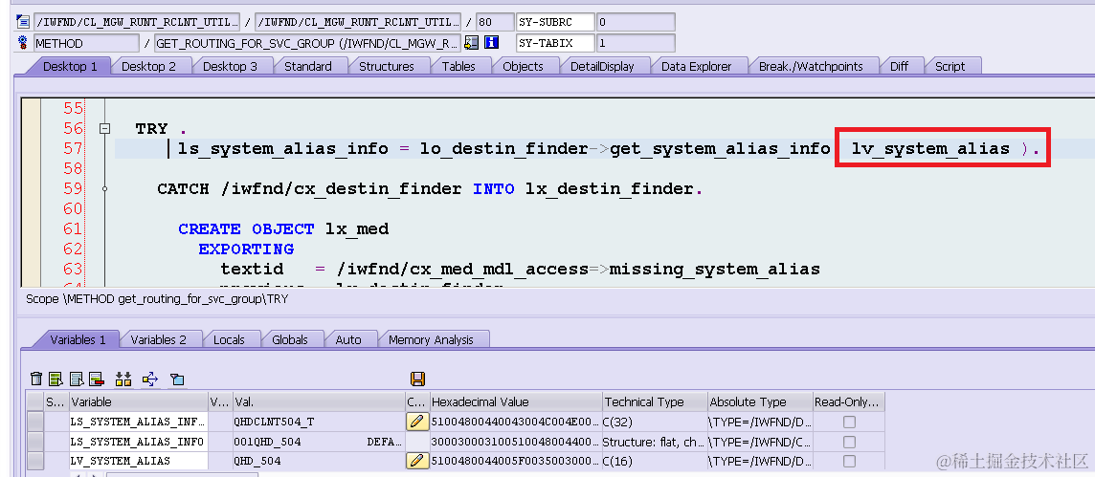Click the blue information icon near SY-TABIX
The height and width of the screenshot is (477, 1095).
492,43
